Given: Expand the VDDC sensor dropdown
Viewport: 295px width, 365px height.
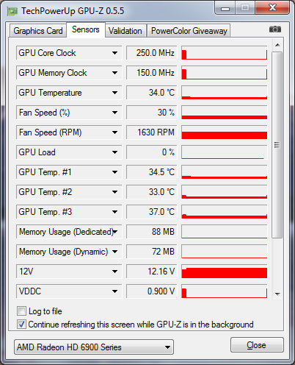Looking at the screenshot, I should coord(114,291).
